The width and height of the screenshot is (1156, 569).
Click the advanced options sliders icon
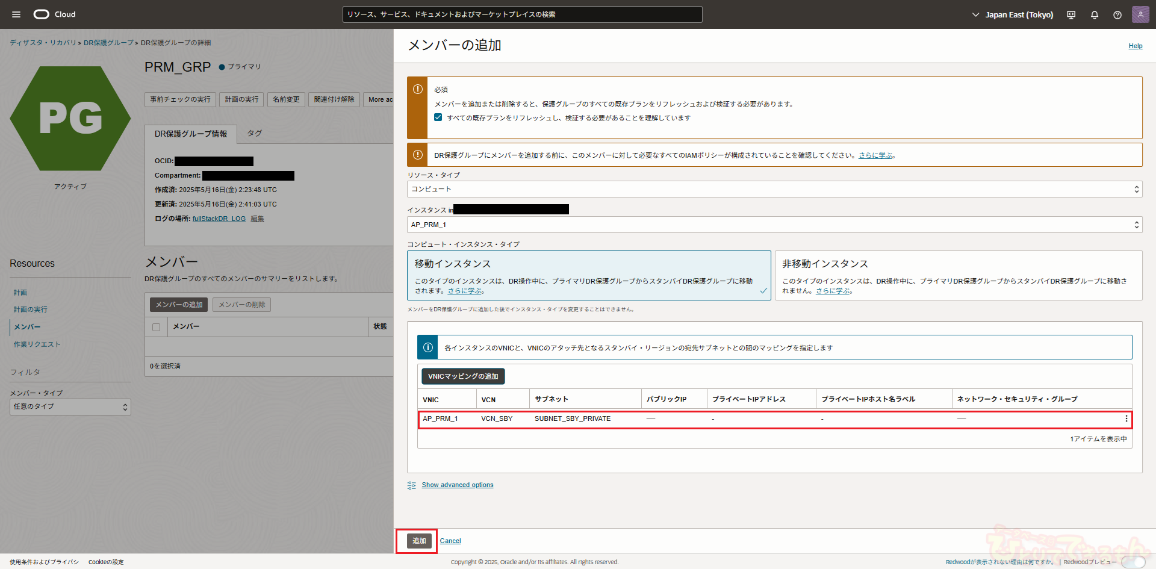click(x=412, y=485)
